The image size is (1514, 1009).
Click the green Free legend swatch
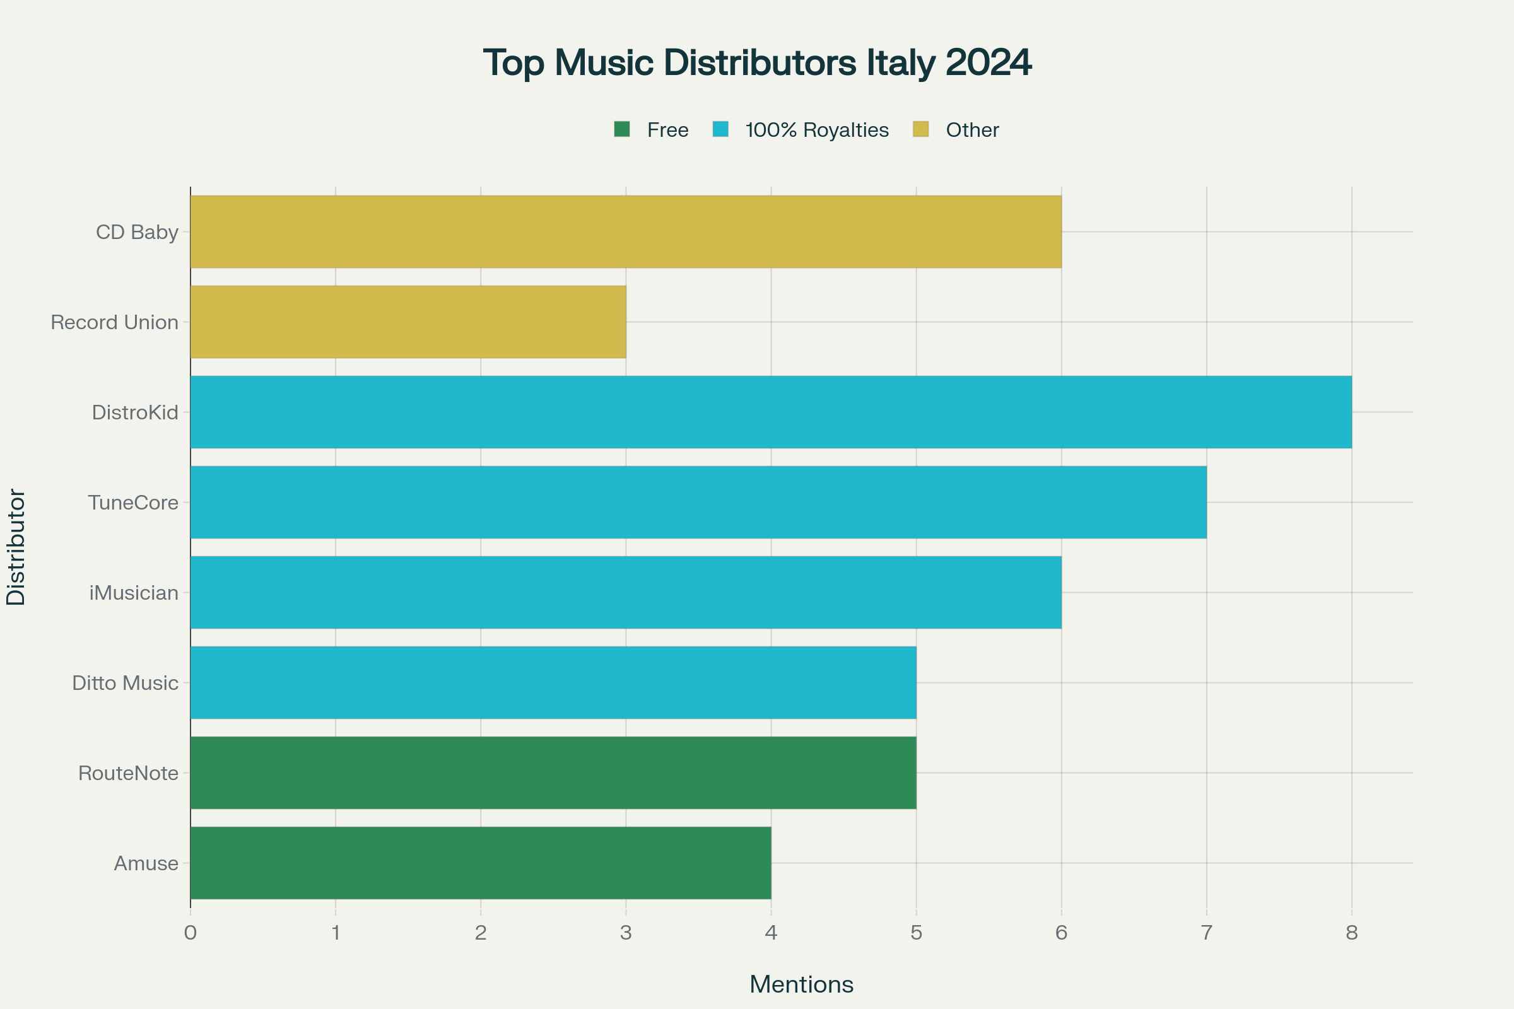pos(622,129)
